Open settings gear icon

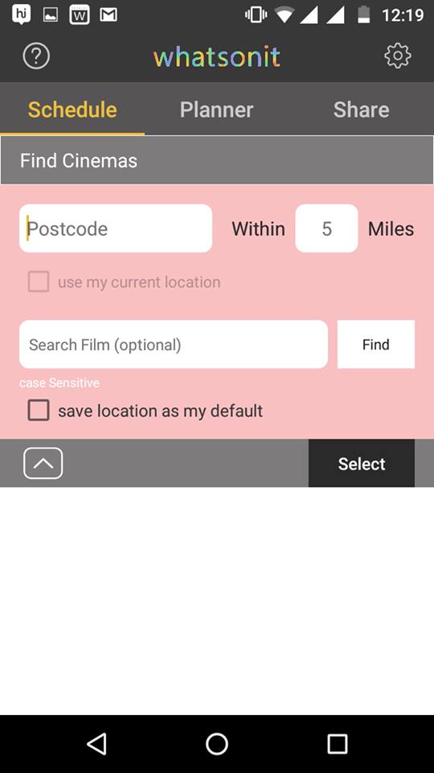(x=397, y=56)
